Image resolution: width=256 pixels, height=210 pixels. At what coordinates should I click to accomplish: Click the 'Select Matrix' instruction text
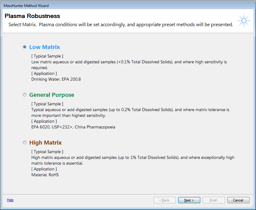coord(121,25)
